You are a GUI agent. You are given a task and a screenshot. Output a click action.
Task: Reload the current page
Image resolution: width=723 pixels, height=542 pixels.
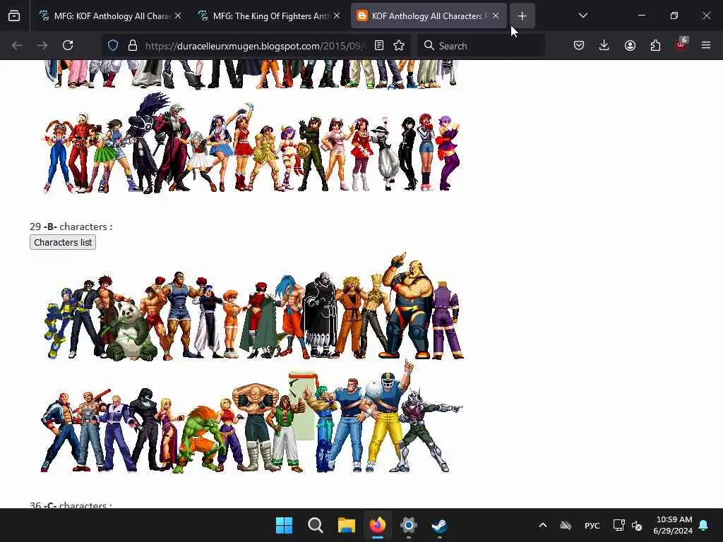coord(68,45)
